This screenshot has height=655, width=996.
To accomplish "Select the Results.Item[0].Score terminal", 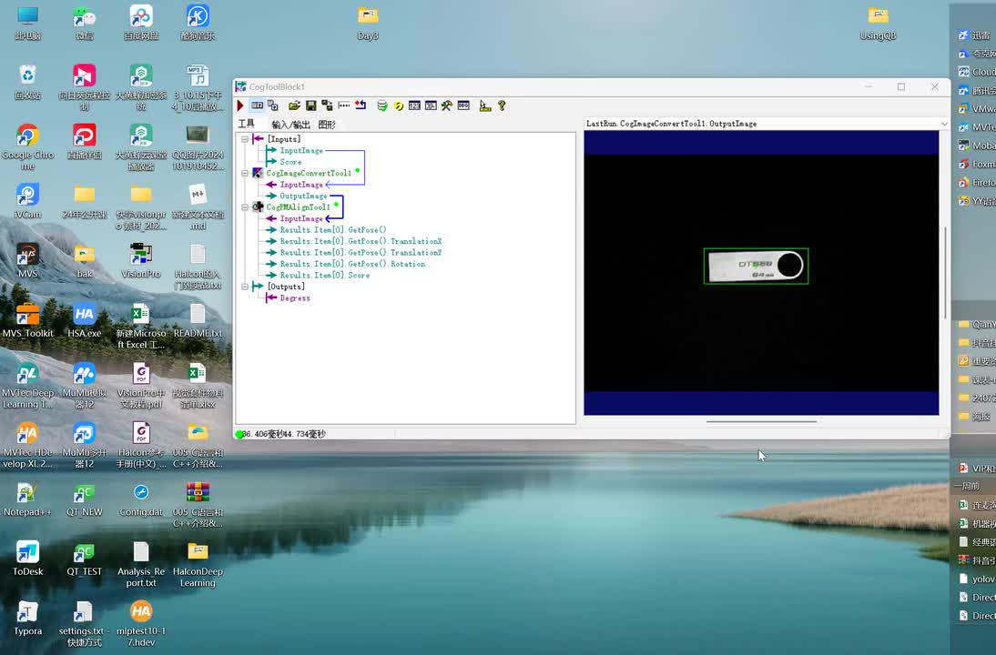I will pyautogui.click(x=325, y=276).
